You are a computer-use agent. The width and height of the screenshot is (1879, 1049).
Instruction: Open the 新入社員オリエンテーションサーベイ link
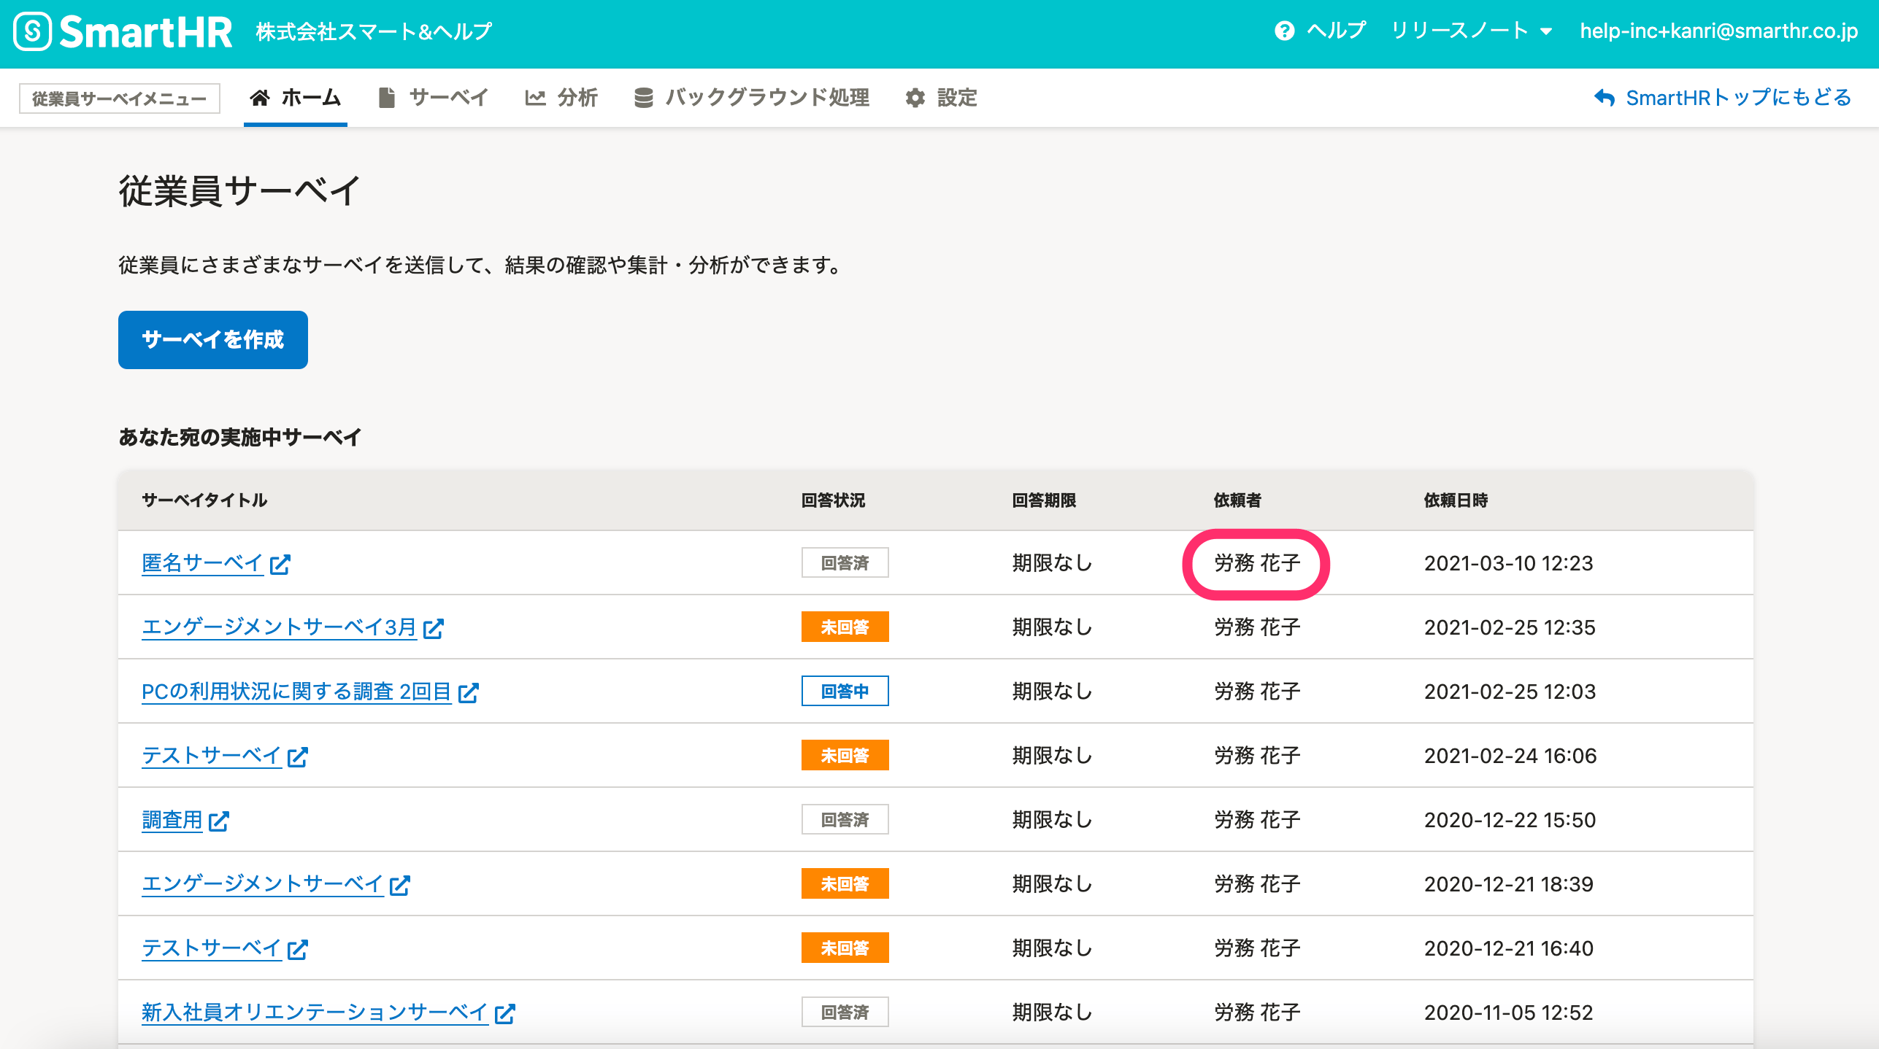(315, 1012)
